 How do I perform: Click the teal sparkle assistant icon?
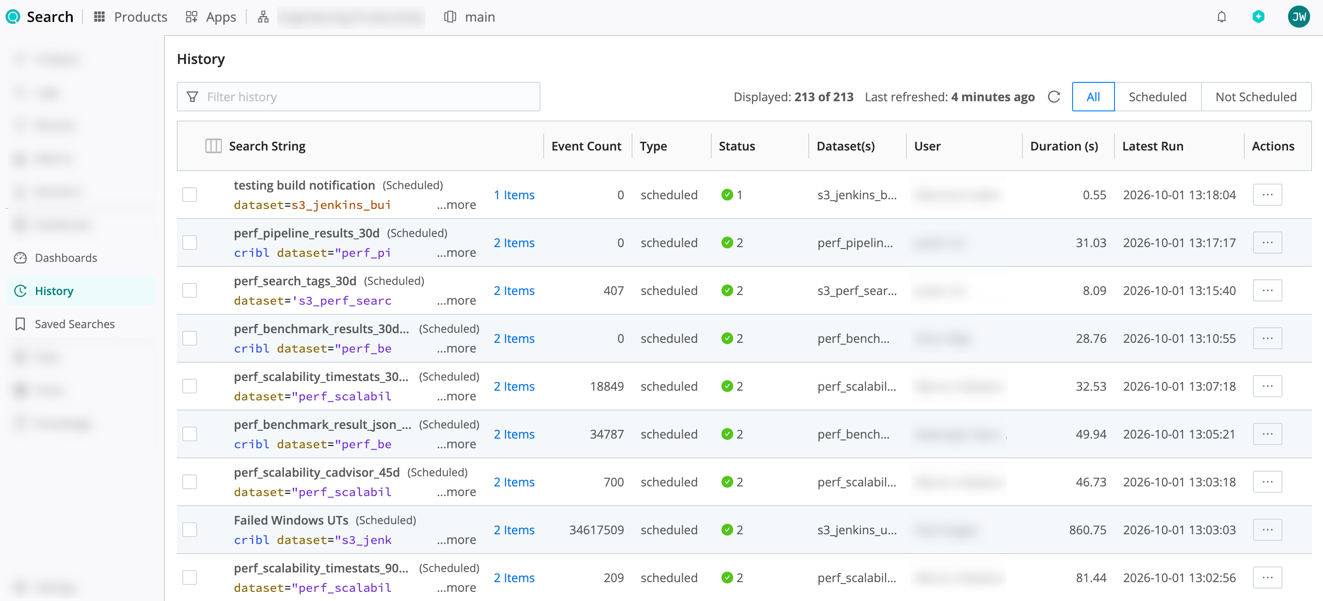pos(1258,17)
